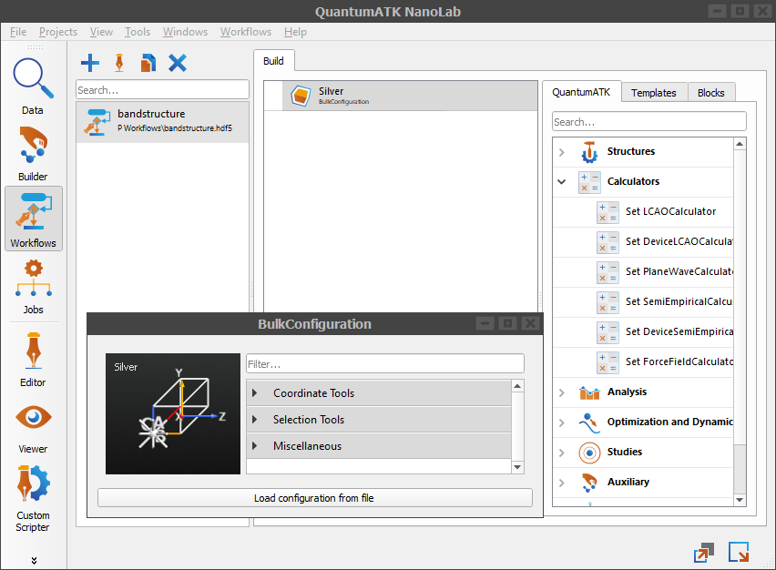The height and width of the screenshot is (570, 776).
Task: Click Optimization and Dynamics icon
Action: pyautogui.click(x=589, y=422)
